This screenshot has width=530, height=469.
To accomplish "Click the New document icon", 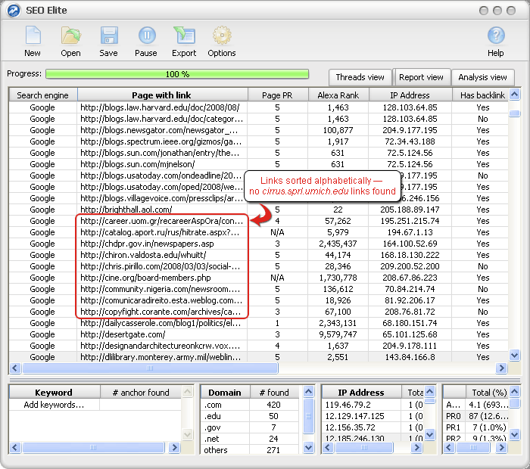I will [33, 36].
